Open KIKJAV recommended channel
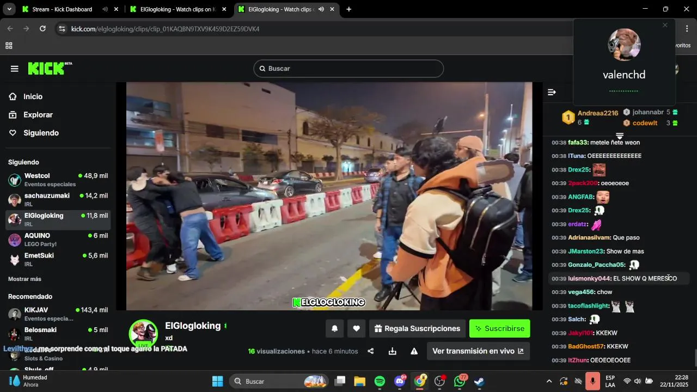697x392 pixels. coord(58,314)
